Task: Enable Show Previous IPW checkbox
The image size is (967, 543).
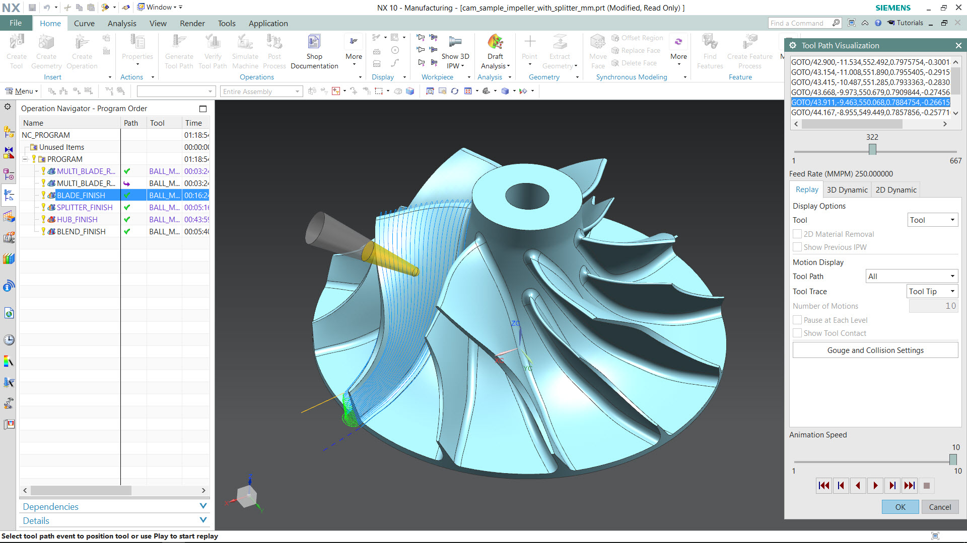Action: point(797,247)
